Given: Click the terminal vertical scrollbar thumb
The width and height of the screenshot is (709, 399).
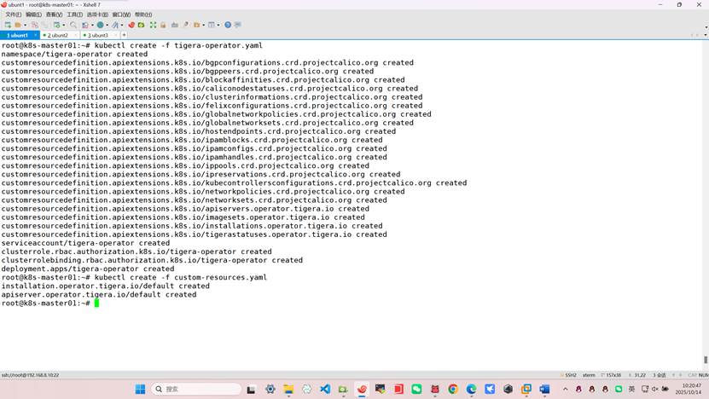Looking at the screenshot, I should click(x=706, y=360).
